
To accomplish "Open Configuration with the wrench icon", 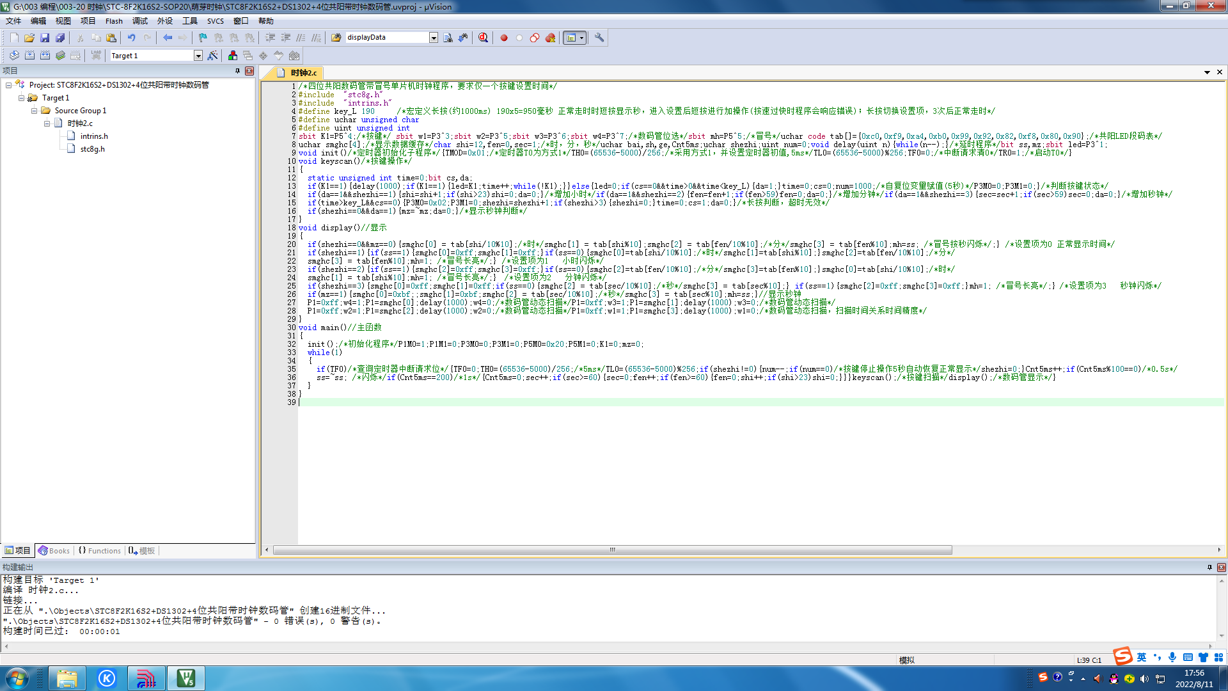I will tap(599, 38).
